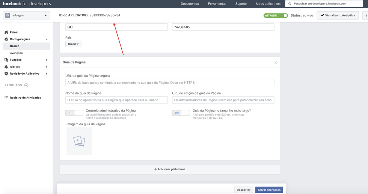Open the Brasil country dropdown

click(73, 44)
